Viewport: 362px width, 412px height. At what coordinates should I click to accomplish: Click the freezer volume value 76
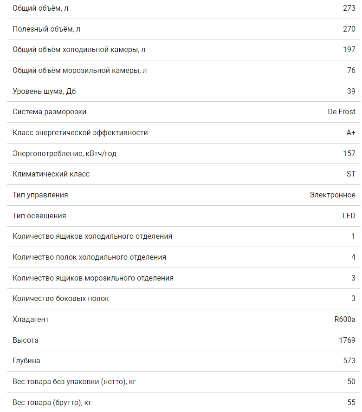351,71
